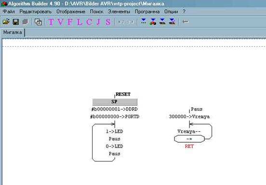Click the Open project folder icon

click(x=6, y=22)
